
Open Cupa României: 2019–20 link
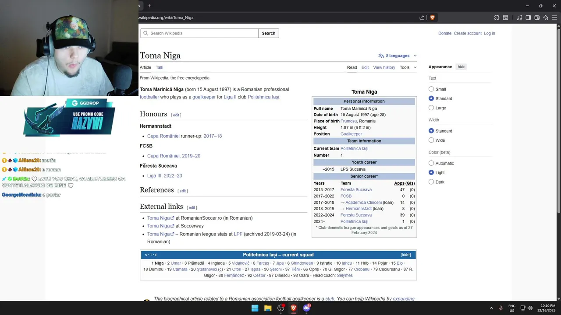174,156
